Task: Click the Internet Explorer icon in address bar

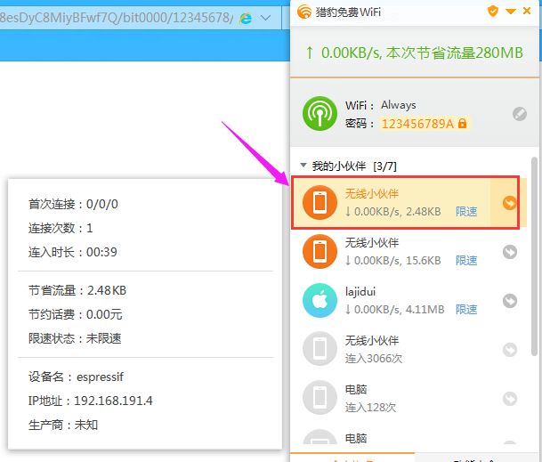Action: tap(245, 18)
